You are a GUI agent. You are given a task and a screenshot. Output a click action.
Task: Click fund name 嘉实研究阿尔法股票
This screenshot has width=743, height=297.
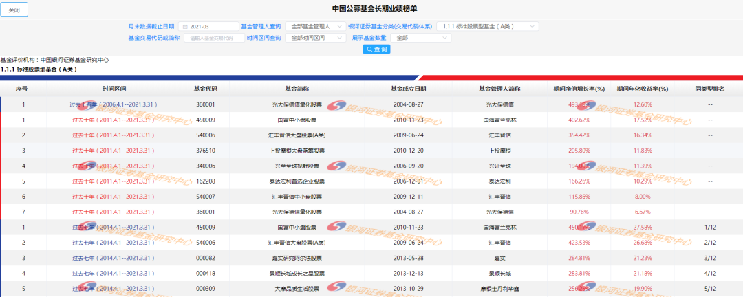point(297,258)
